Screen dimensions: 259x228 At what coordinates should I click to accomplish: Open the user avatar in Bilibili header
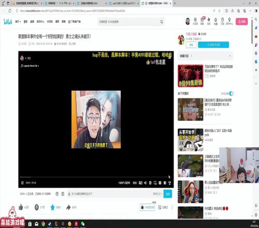coord(188,21)
